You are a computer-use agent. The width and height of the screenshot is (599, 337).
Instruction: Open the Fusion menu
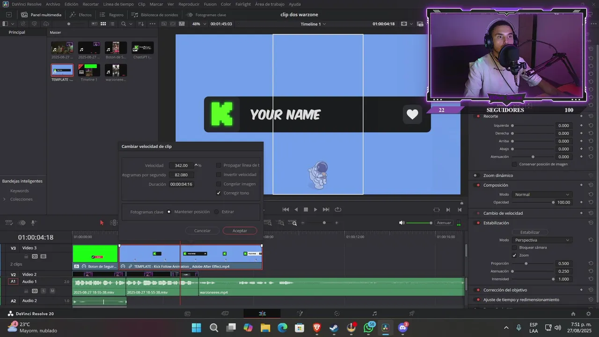[210, 4]
